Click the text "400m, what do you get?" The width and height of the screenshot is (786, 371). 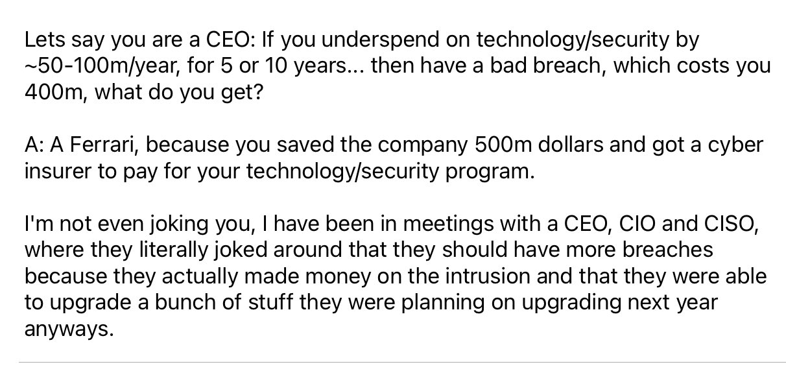pyautogui.click(x=143, y=91)
